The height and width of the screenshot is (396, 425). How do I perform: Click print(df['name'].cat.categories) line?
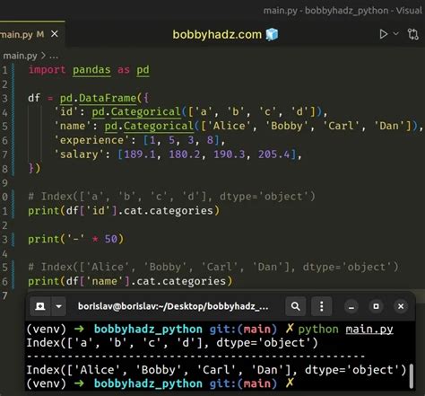pos(130,281)
